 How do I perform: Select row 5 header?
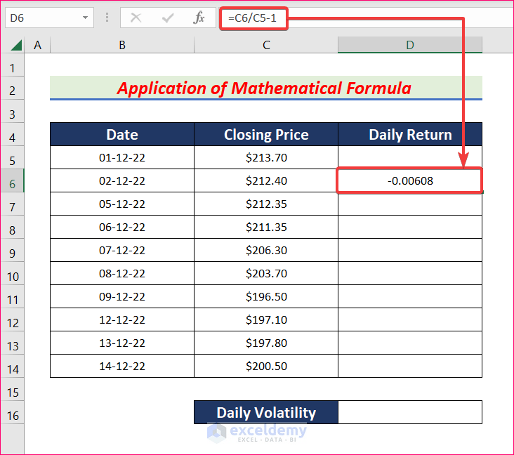13,158
